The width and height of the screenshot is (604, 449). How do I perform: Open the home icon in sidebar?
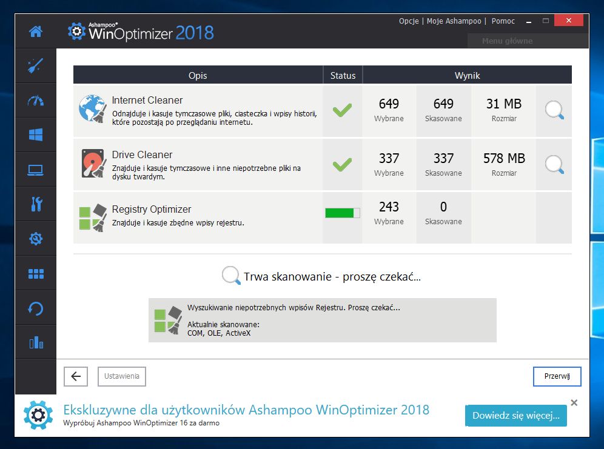click(x=36, y=32)
